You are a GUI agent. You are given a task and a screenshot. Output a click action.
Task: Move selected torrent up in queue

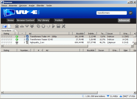click(x=22, y=26)
